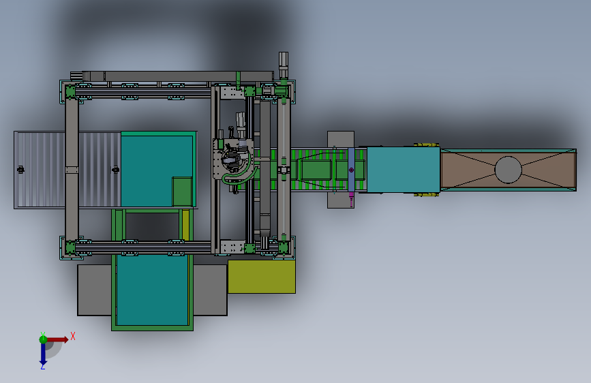This screenshot has width=591, height=383.
Task: Select the gray circle on the brown carton
Action: click(508, 170)
